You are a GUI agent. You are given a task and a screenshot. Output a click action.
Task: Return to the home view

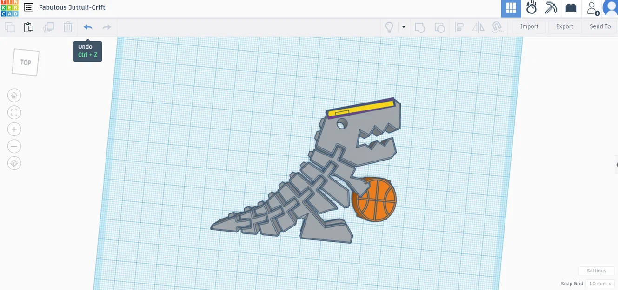[x=14, y=95]
